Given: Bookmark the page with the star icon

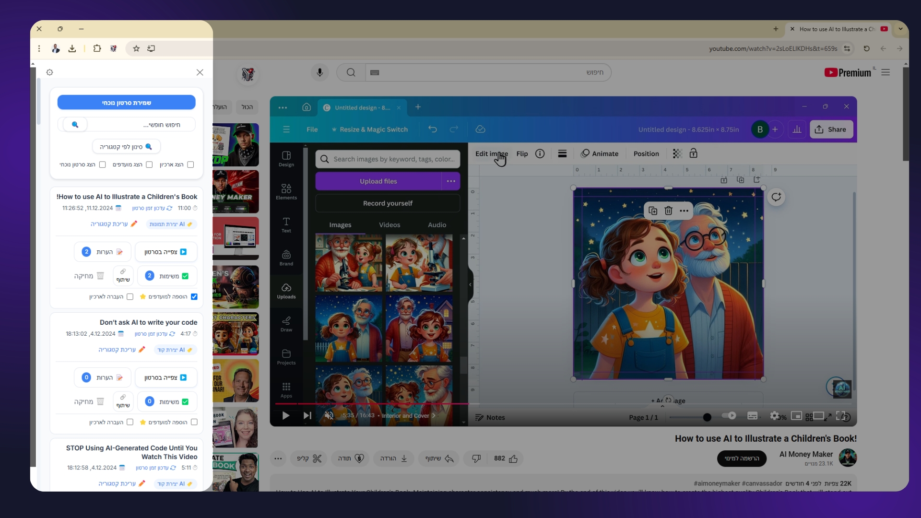Looking at the screenshot, I should tap(136, 48).
